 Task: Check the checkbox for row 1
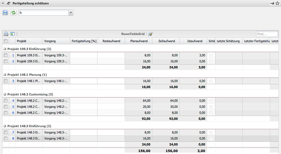(6, 55)
